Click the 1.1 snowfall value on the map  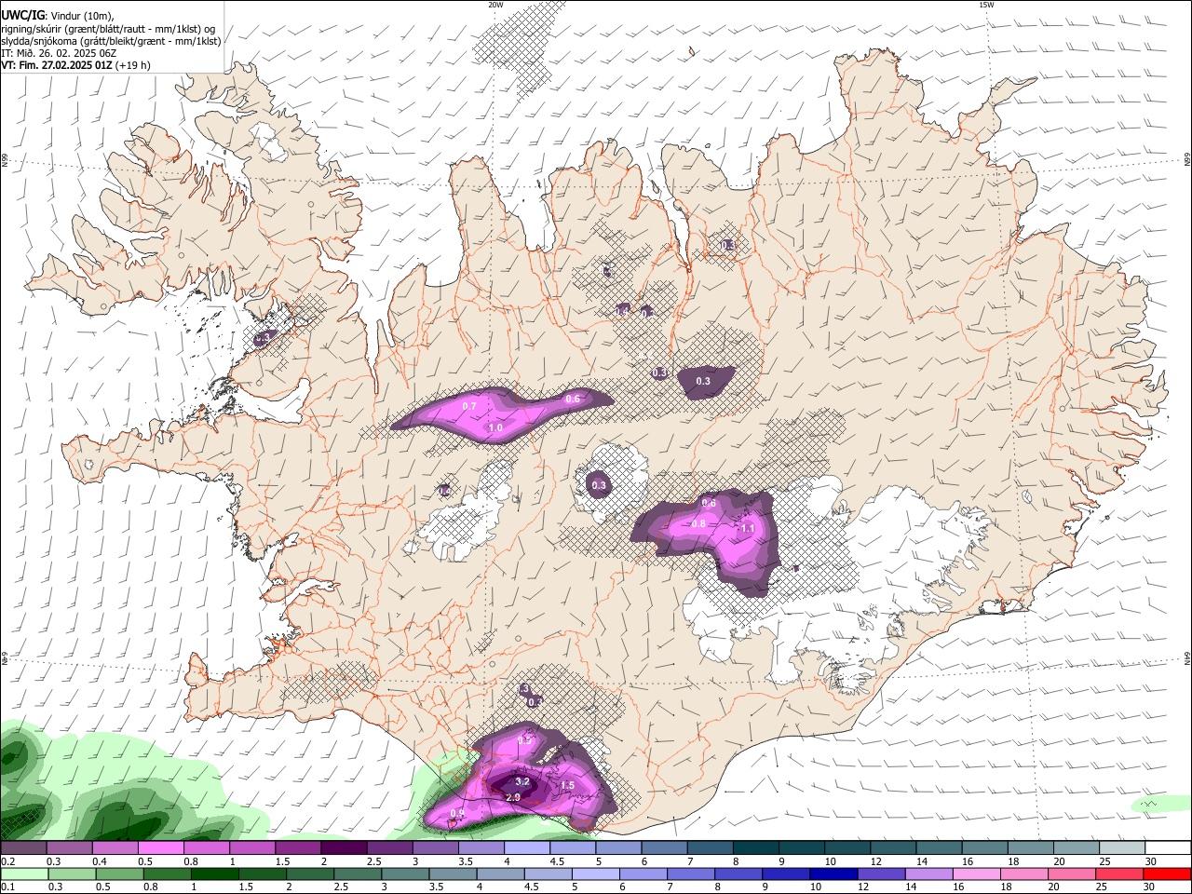pyautogui.click(x=747, y=528)
